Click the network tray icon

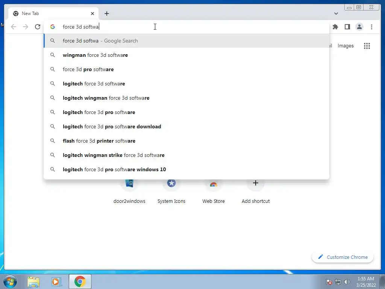[338, 282]
